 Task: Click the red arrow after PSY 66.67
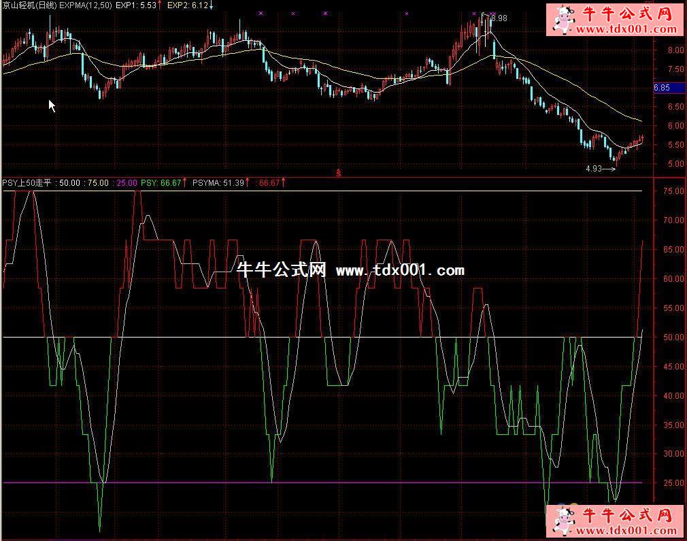click(184, 182)
